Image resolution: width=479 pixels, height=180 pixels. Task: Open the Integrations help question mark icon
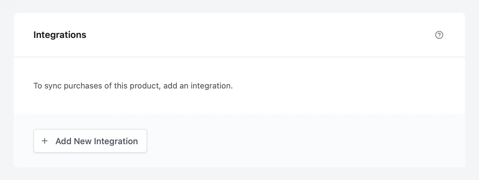[439, 35]
